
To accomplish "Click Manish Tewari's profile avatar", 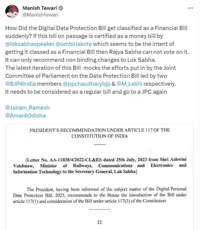I will pos(12,12).
